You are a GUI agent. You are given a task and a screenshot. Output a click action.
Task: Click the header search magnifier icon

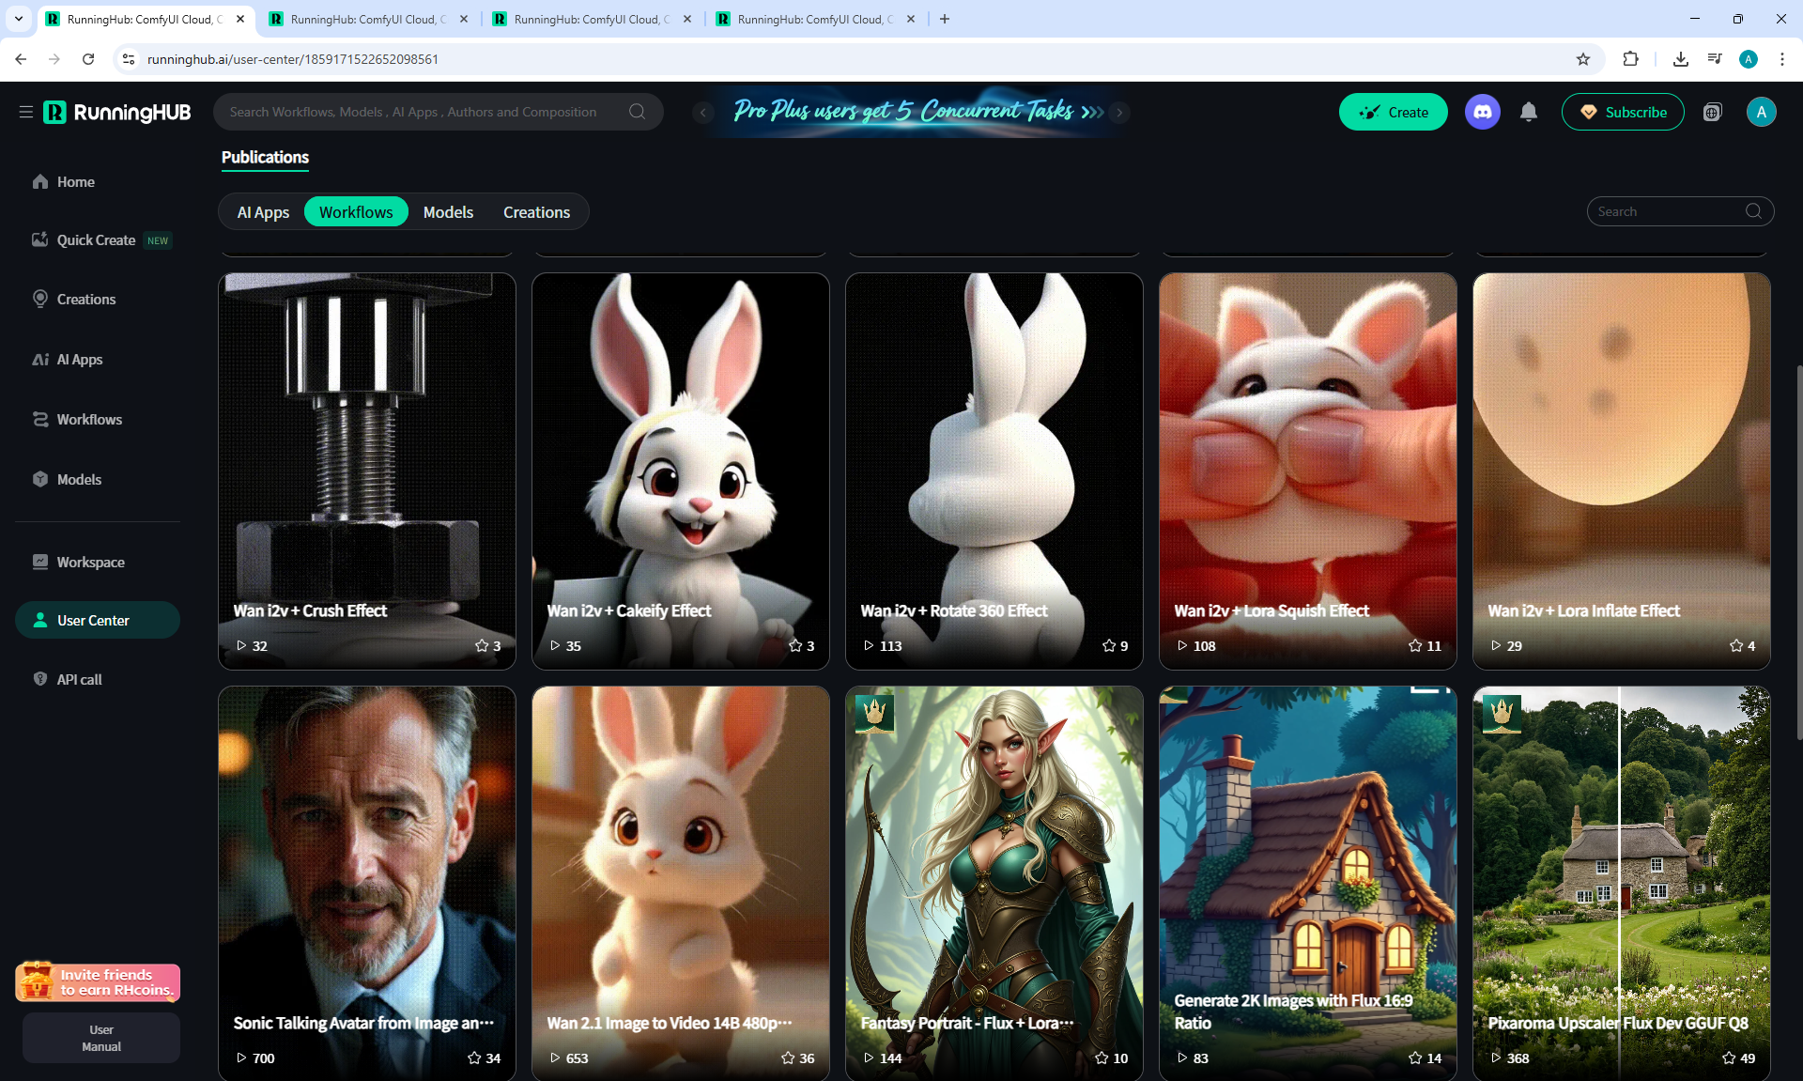637,112
